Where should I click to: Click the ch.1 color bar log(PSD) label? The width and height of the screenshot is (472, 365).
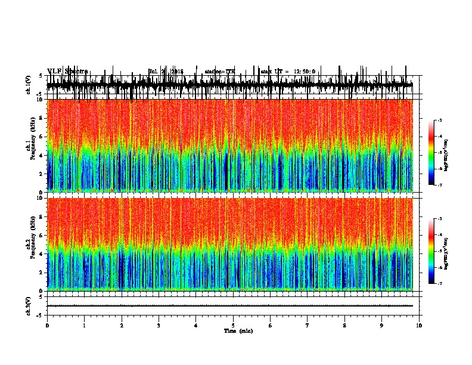pyautogui.click(x=446, y=155)
